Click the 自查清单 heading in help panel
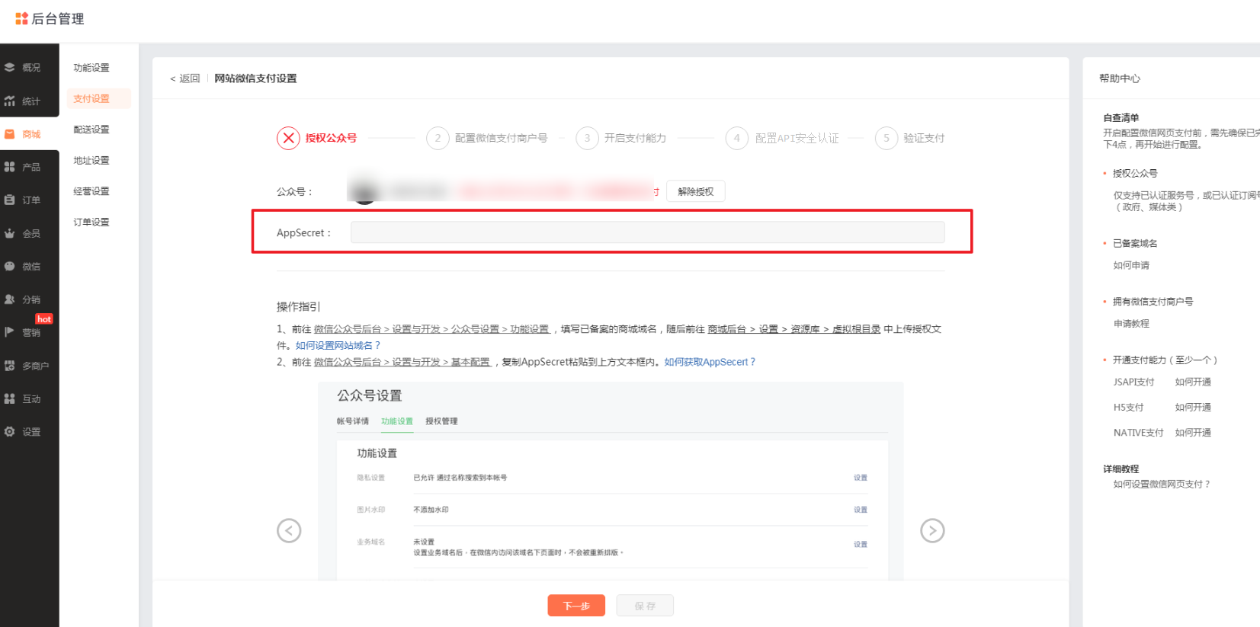Viewport: 1260px width, 627px height. point(1121,117)
